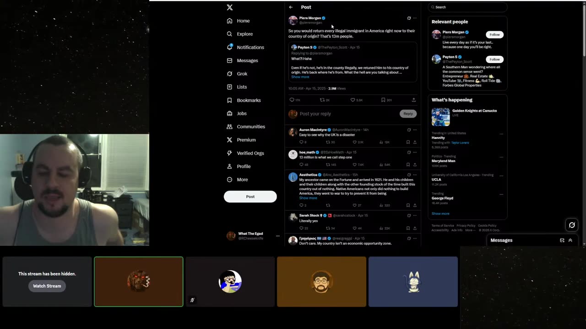Like Sarah Stock's reply

[x=354, y=228]
